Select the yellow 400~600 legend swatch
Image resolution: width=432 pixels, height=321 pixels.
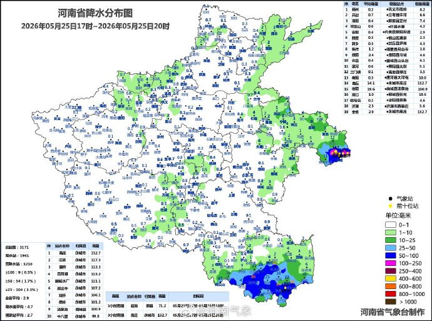pos(391,279)
